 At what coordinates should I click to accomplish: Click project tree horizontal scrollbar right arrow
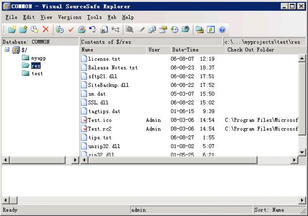(75, 160)
